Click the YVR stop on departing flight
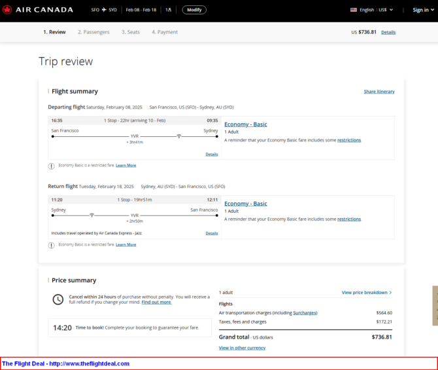This screenshot has width=438, height=370. [135, 136]
